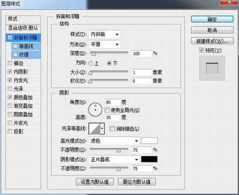Image resolution: width=239 pixels, height=195 pixels.
Task: Select the 上 direction radio button
Action: tap(91, 63)
